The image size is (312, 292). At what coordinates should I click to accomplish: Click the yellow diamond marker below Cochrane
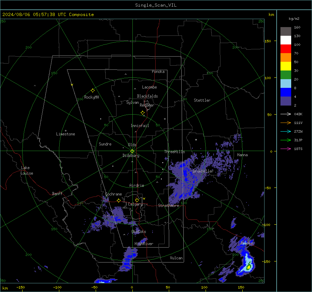(119, 200)
